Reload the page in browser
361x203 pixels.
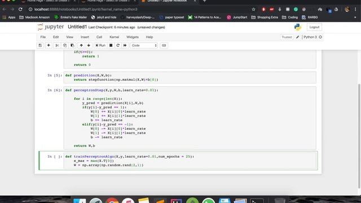tap(20, 10)
